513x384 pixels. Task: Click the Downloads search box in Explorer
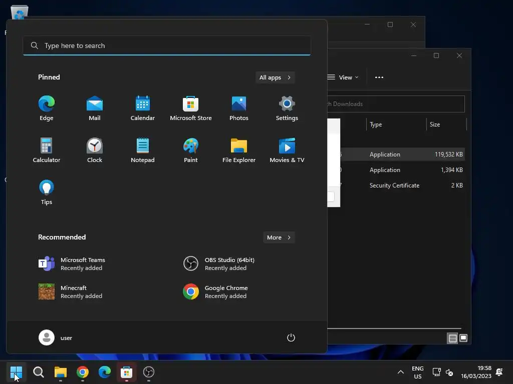[x=396, y=104]
